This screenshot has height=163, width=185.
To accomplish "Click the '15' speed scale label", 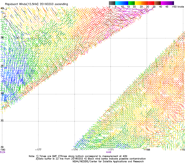I will pyautogui.click(x=128, y=7).
